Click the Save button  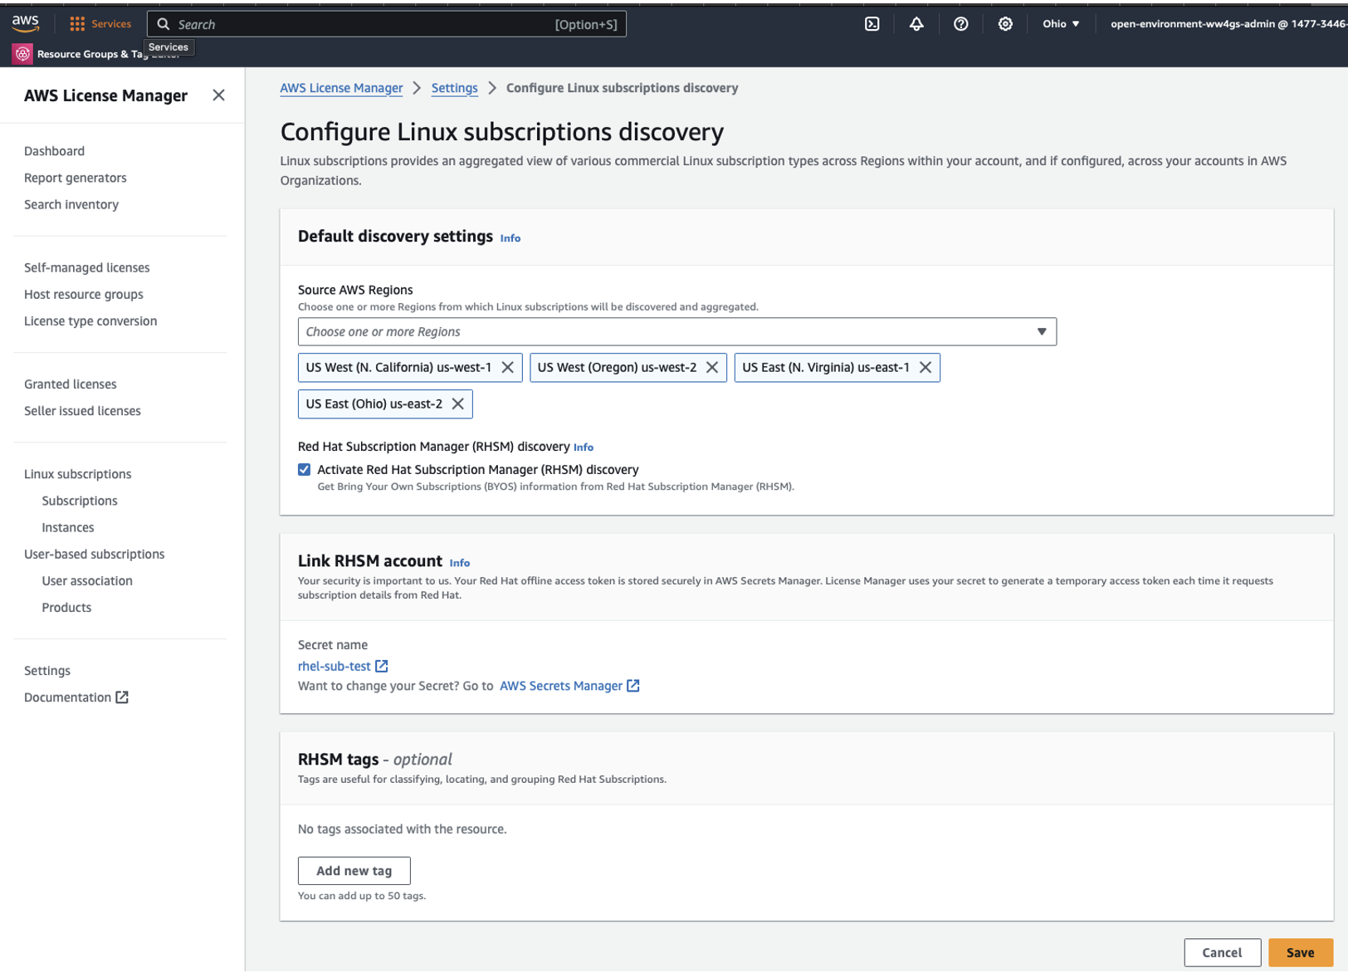click(x=1300, y=952)
